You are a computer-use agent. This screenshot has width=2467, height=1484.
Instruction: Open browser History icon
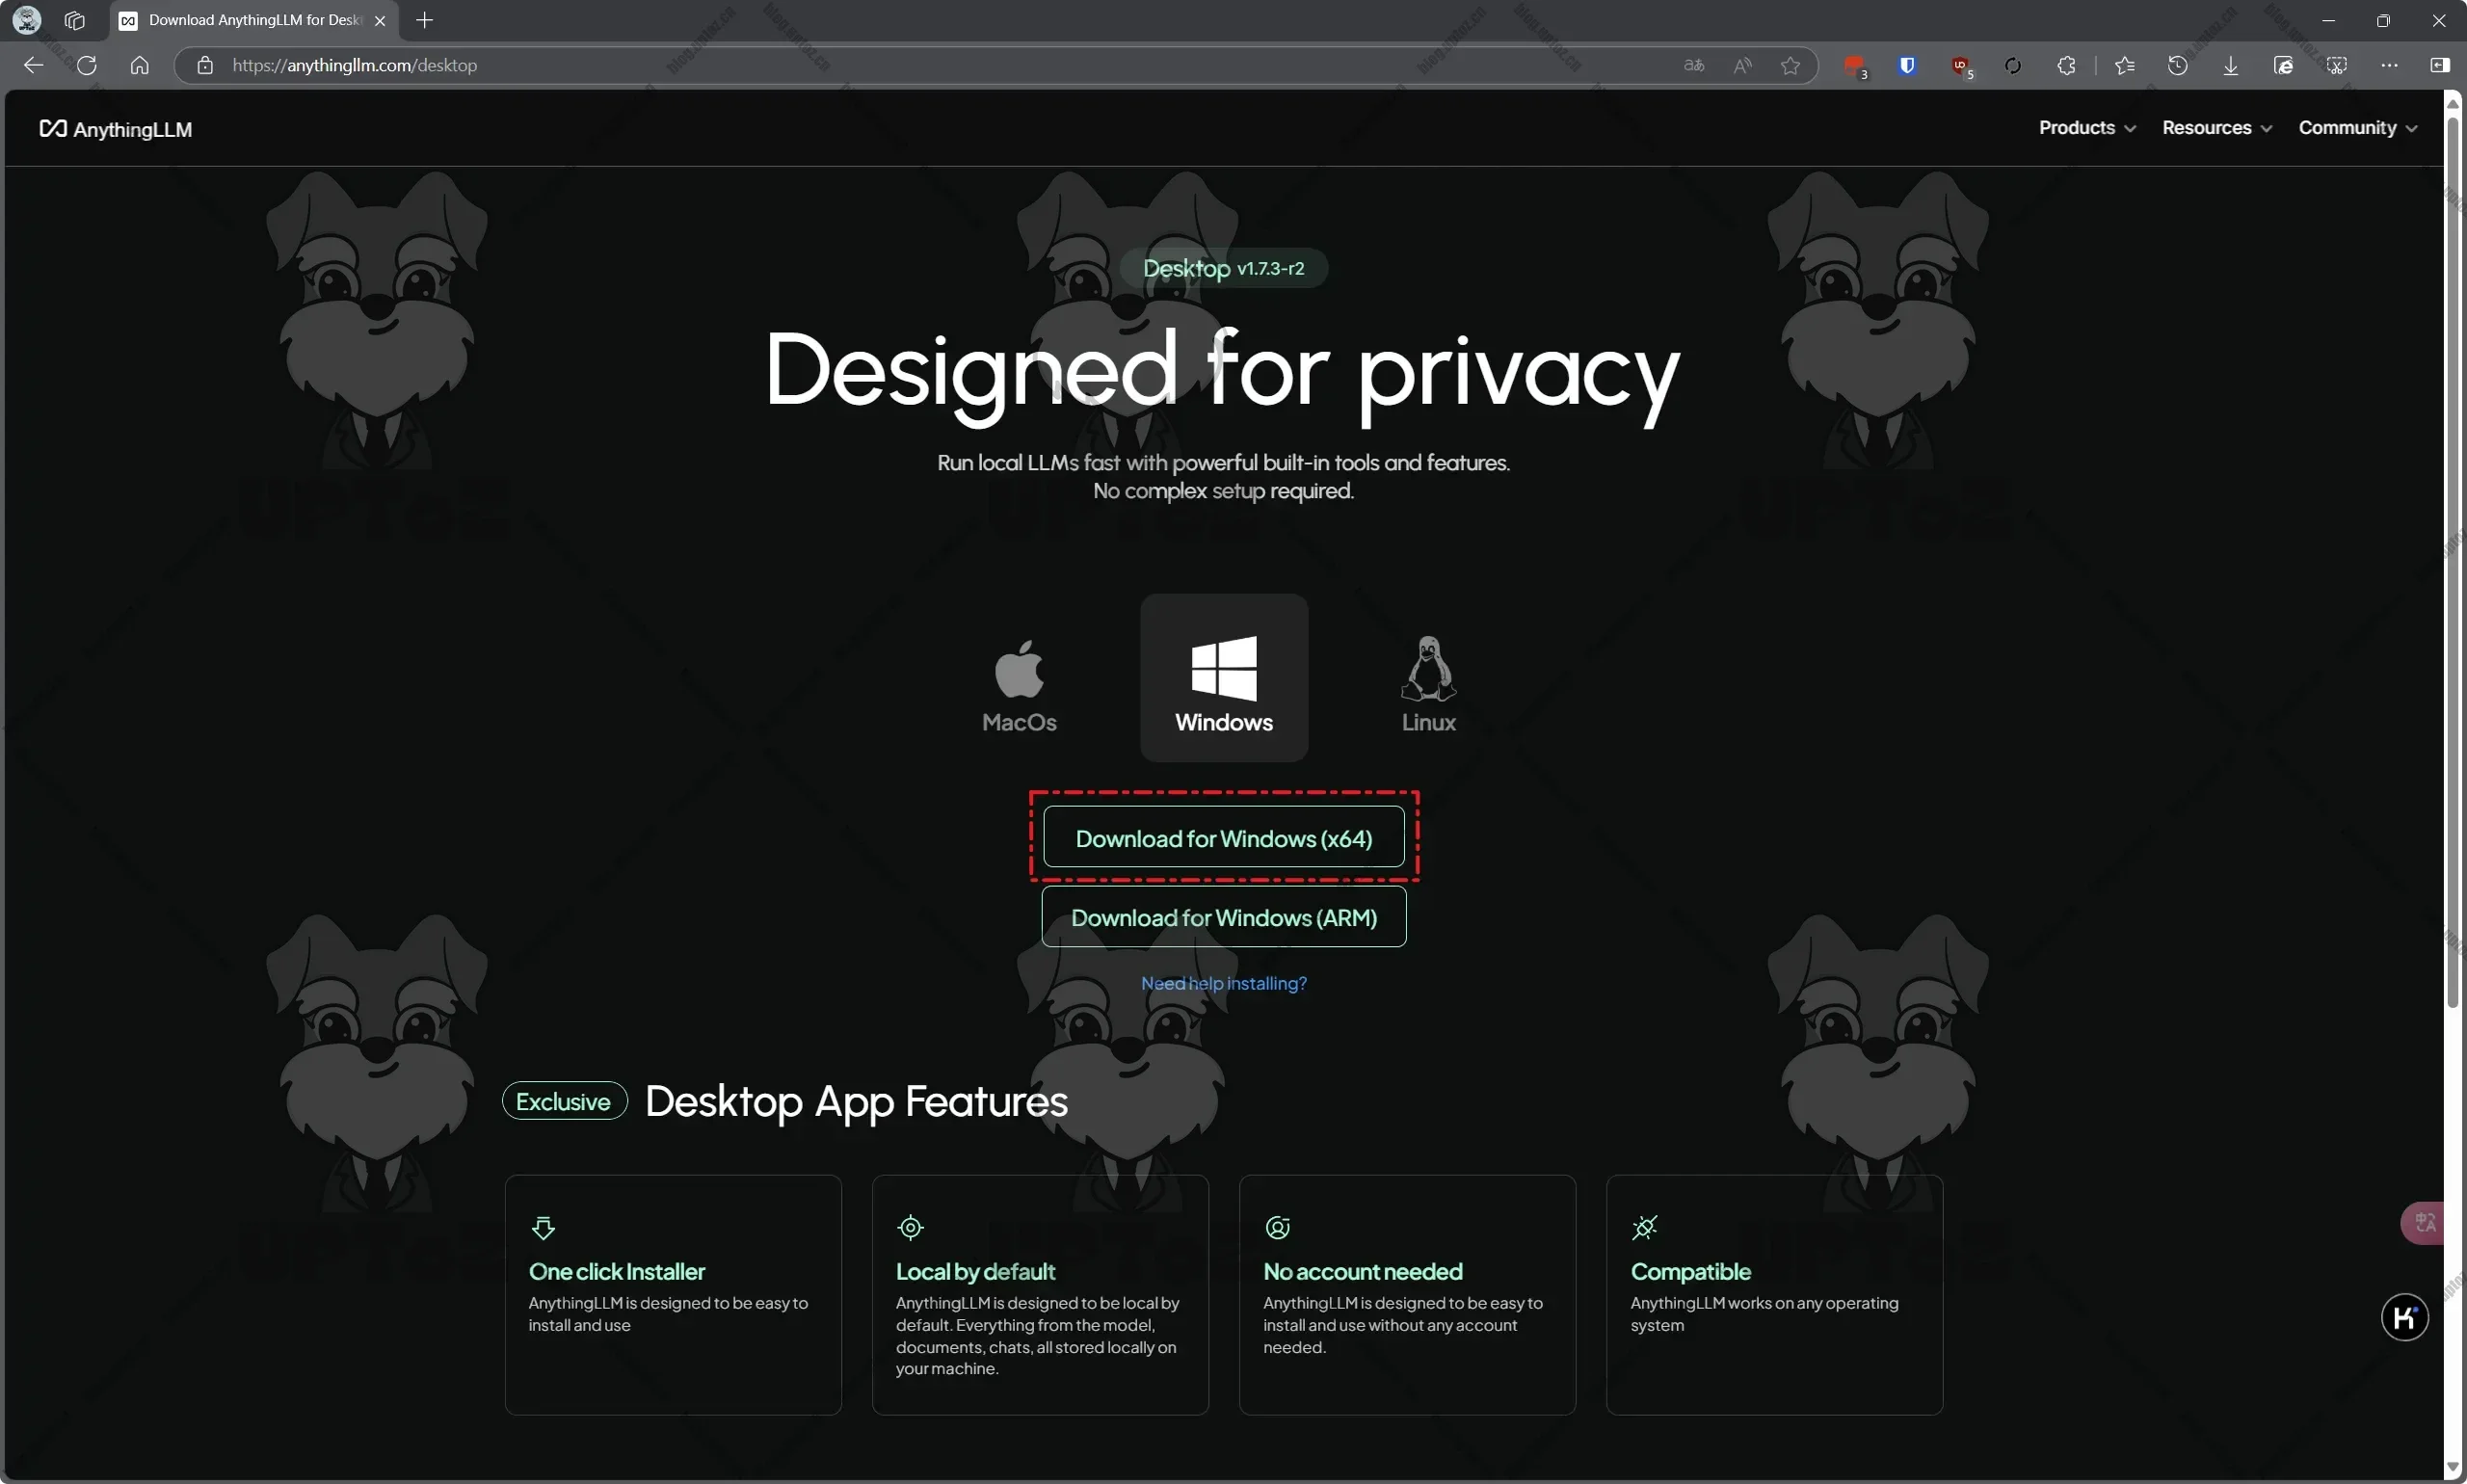point(2177,65)
